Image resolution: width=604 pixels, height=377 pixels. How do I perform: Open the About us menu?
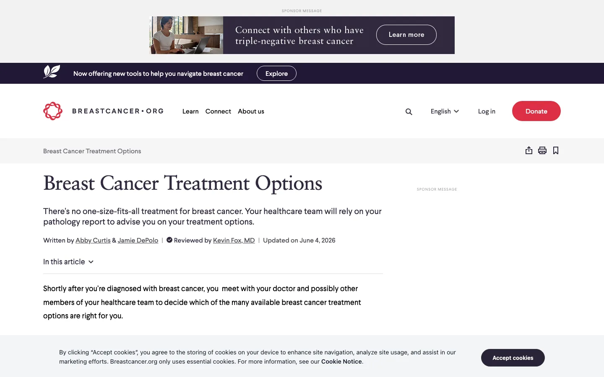point(251,111)
